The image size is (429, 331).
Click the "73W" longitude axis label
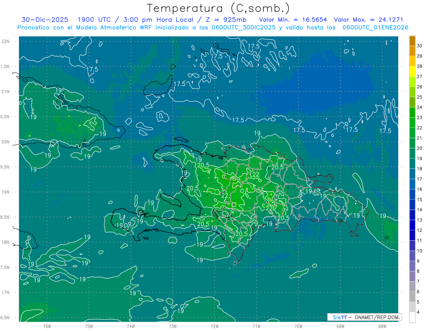[173, 326]
